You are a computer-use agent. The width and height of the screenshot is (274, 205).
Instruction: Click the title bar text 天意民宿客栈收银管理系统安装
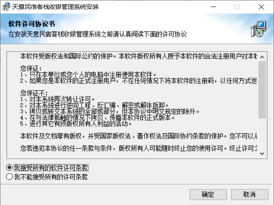point(55,7)
